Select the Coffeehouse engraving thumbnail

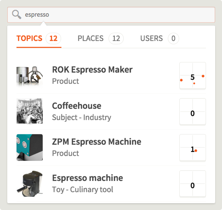pyautogui.click(x=29, y=111)
